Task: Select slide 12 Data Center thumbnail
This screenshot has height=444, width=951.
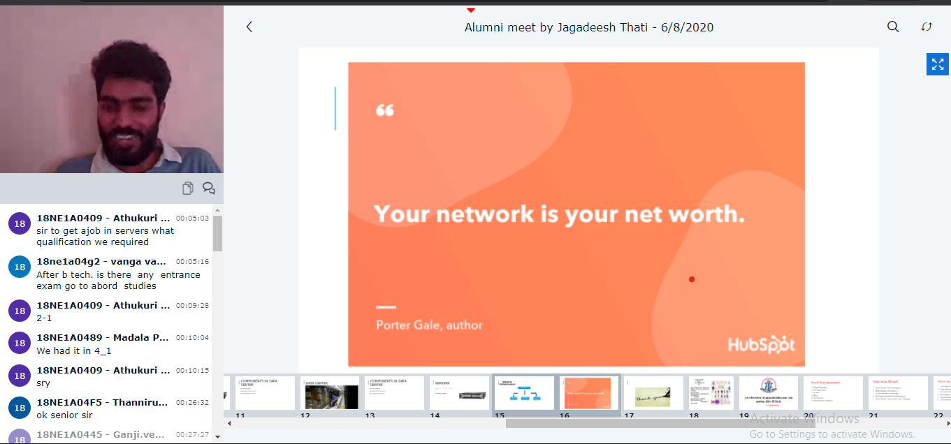Action: pos(330,393)
